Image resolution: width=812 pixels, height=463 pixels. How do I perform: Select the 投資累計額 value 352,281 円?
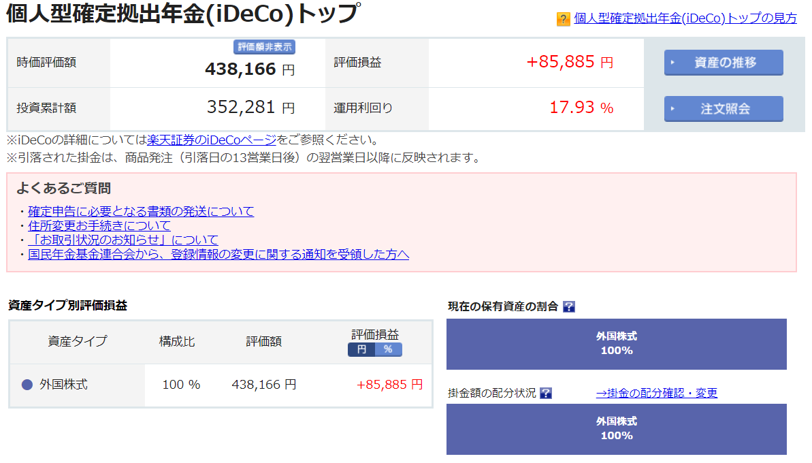[250, 107]
